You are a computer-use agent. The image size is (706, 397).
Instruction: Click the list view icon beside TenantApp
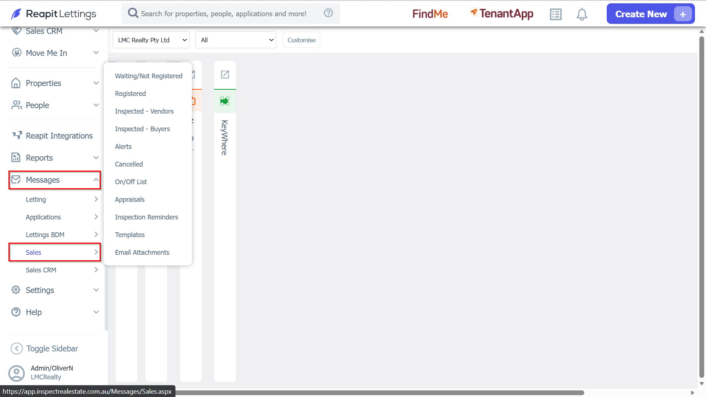click(x=556, y=14)
